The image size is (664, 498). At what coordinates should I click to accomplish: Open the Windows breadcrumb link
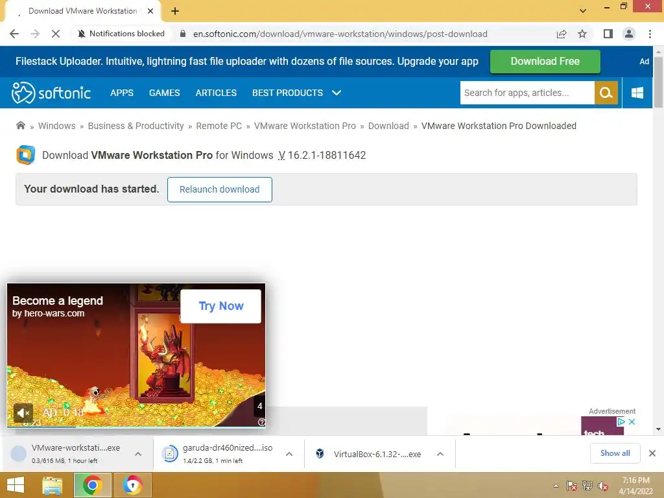pyautogui.click(x=57, y=126)
